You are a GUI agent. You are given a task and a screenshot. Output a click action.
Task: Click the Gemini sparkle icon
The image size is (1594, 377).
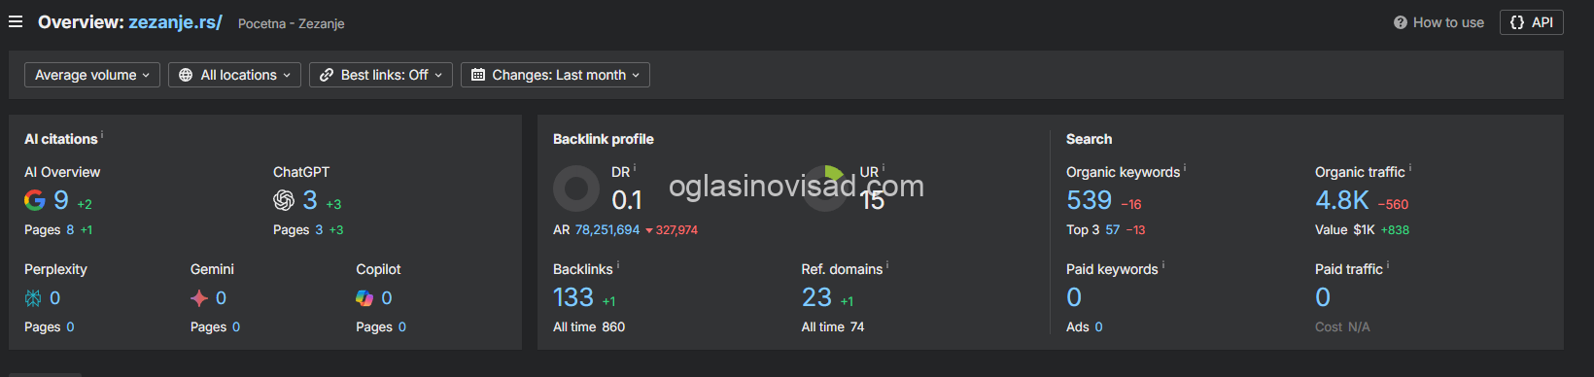199,298
